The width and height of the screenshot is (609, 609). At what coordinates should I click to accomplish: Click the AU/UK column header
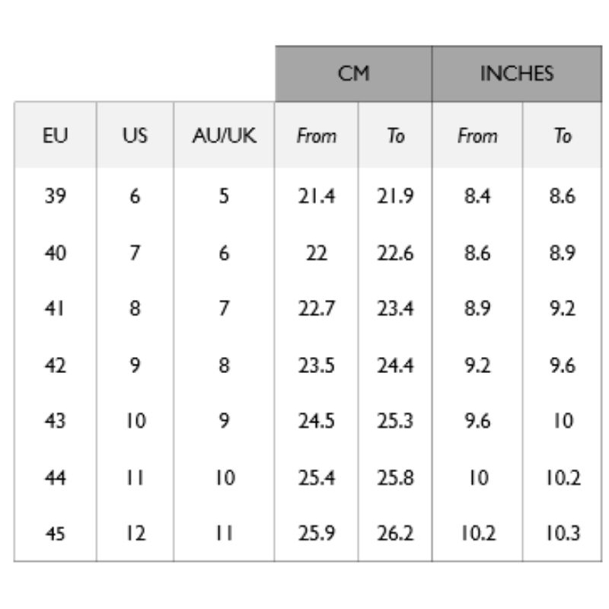(x=224, y=136)
